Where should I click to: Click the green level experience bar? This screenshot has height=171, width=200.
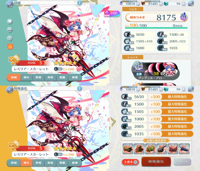coord(156,28)
